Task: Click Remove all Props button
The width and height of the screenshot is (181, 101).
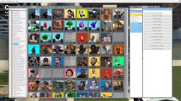Action: 157,40
